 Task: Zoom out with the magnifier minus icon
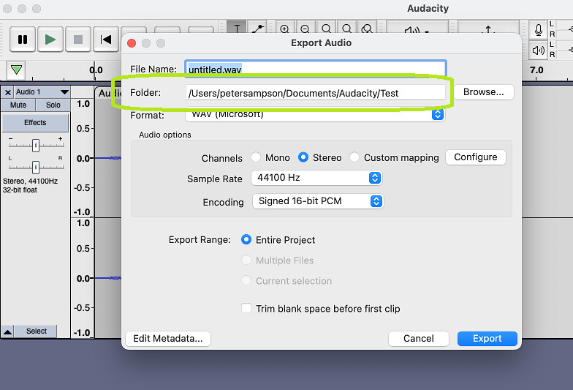point(305,28)
